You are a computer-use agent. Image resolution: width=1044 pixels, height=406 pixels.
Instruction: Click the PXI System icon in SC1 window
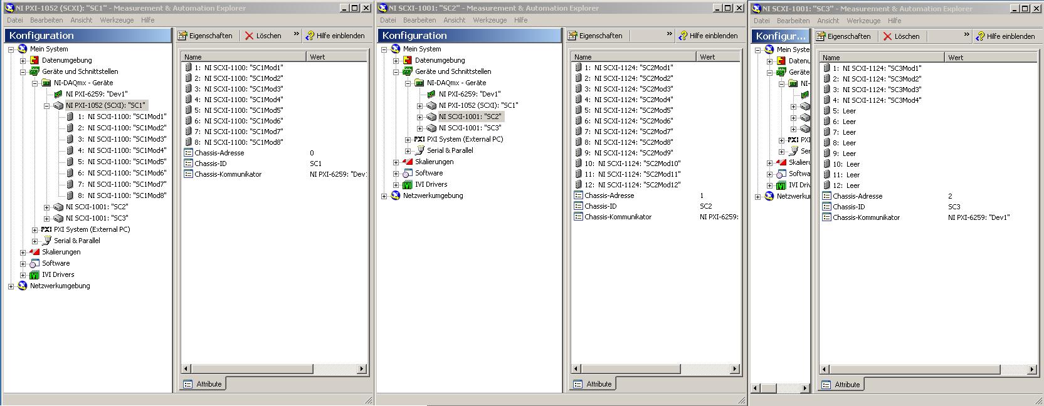click(46, 229)
